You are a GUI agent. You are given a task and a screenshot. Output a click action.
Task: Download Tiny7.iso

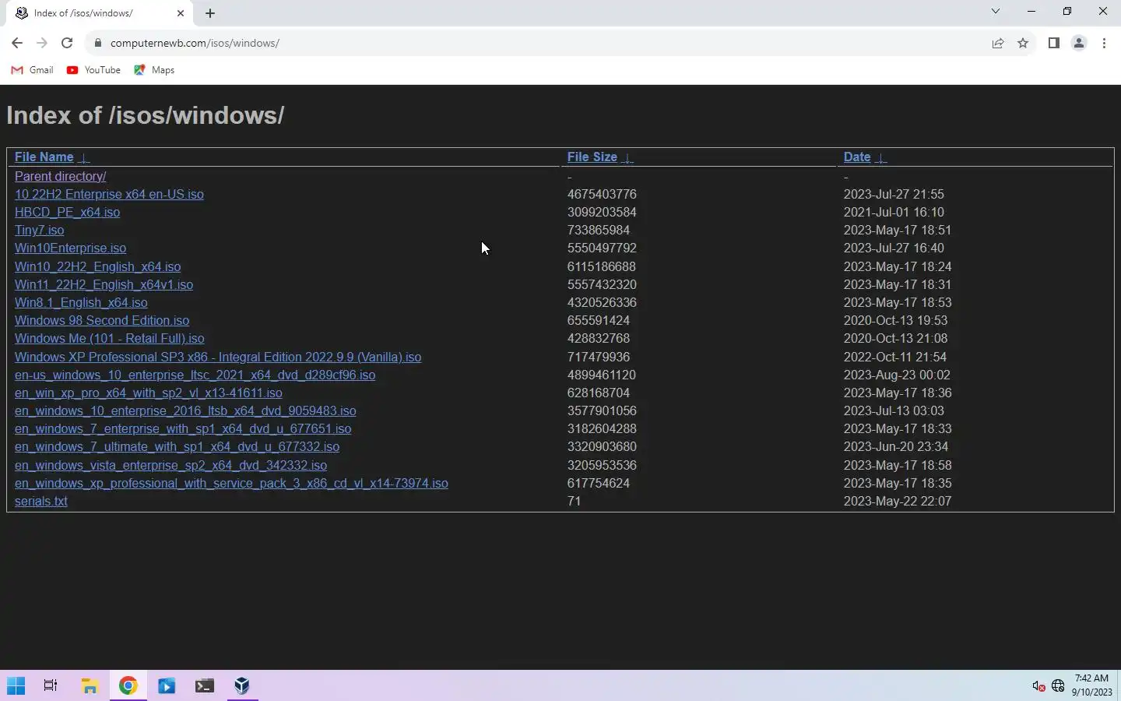point(40,231)
